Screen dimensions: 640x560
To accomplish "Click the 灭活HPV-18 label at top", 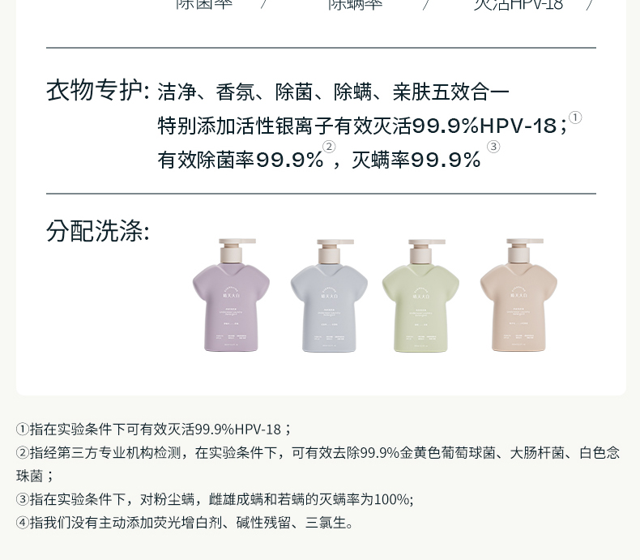I will click(518, 5).
